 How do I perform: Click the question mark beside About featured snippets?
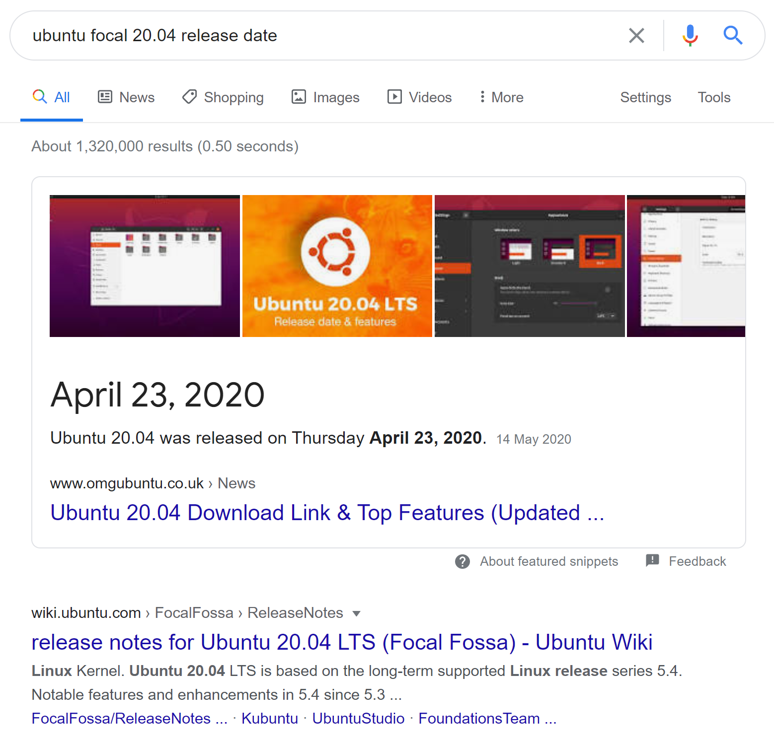463,561
